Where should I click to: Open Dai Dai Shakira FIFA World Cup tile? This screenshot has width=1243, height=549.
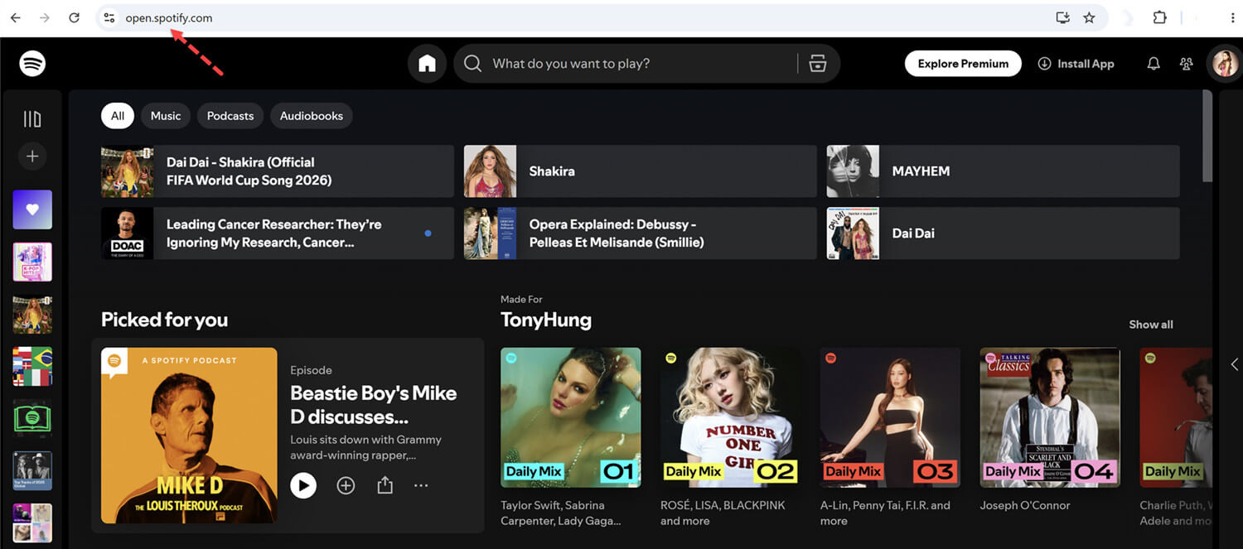tap(278, 171)
